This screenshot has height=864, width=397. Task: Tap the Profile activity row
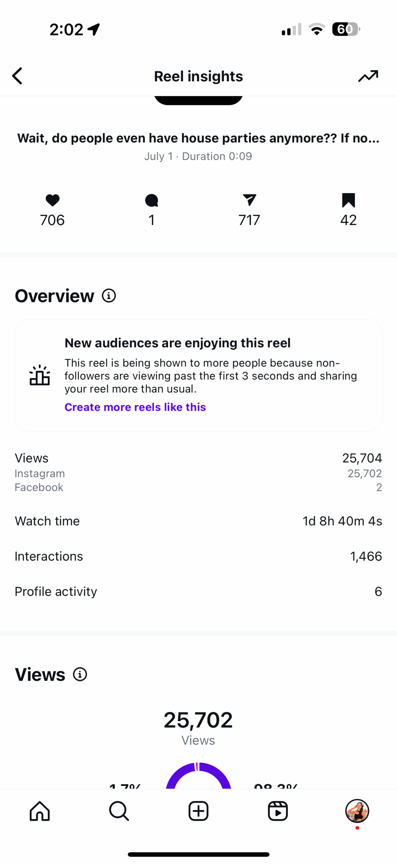198,591
